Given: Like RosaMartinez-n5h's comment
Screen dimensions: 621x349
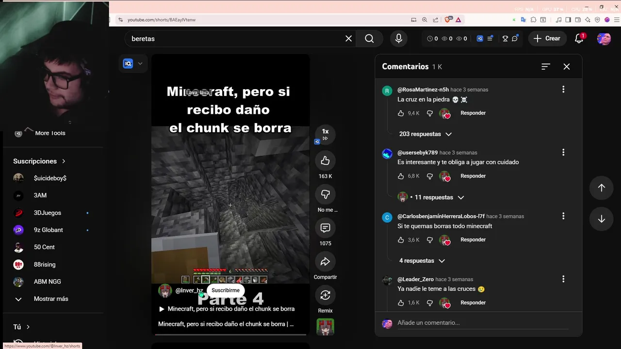Looking at the screenshot, I should [401, 113].
